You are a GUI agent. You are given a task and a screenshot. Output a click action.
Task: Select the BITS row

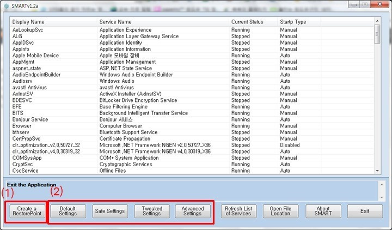pyautogui.click(x=192, y=113)
